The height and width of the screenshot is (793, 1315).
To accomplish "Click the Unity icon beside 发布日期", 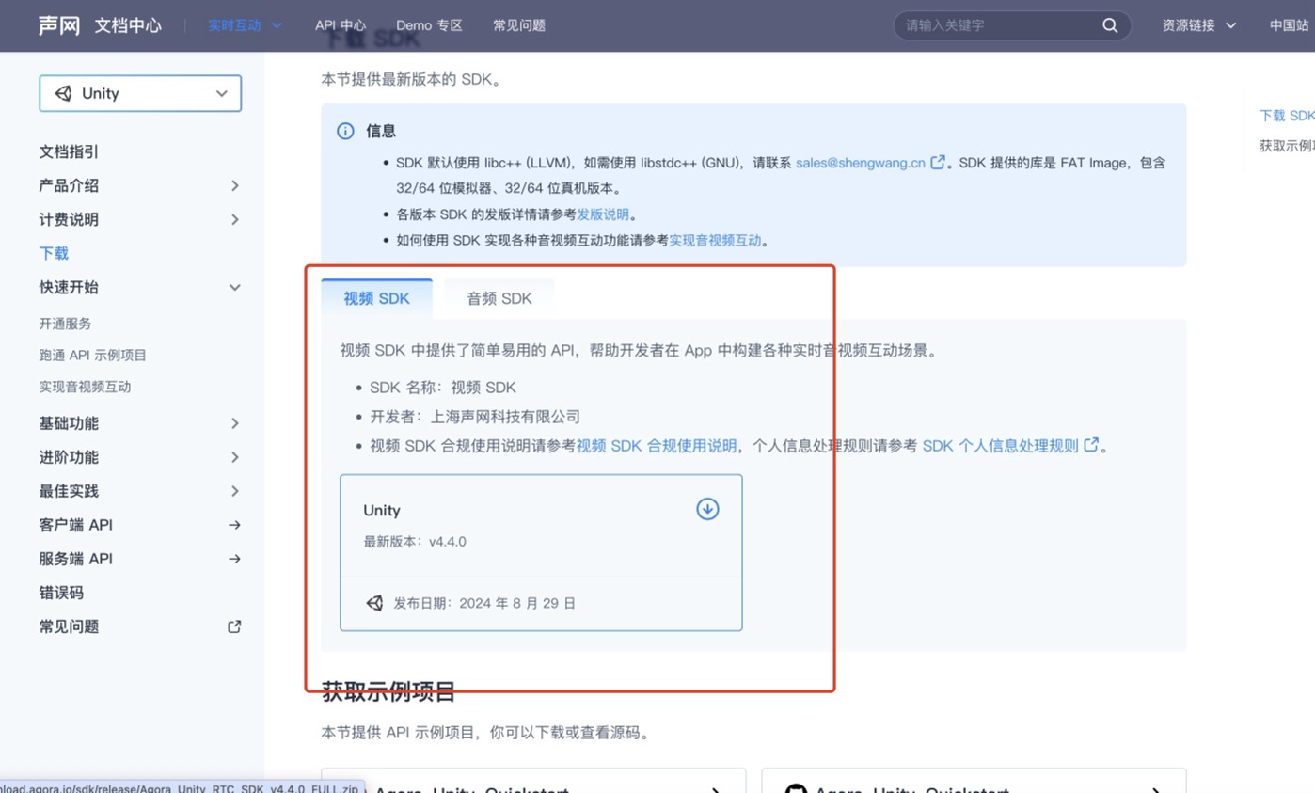I will pyautogui.click(x=374, y=603).
